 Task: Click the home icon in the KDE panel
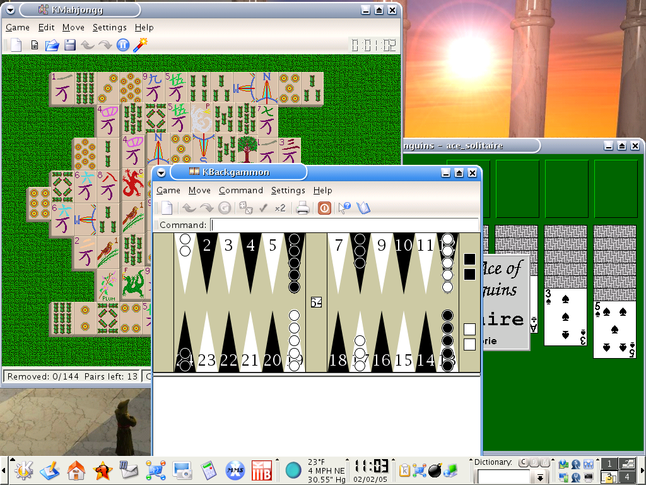tap(76, 470)
